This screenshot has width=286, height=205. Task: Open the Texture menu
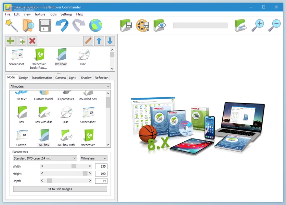(40, 14)
